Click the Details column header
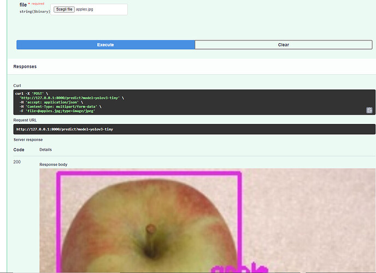 point(45,150)
